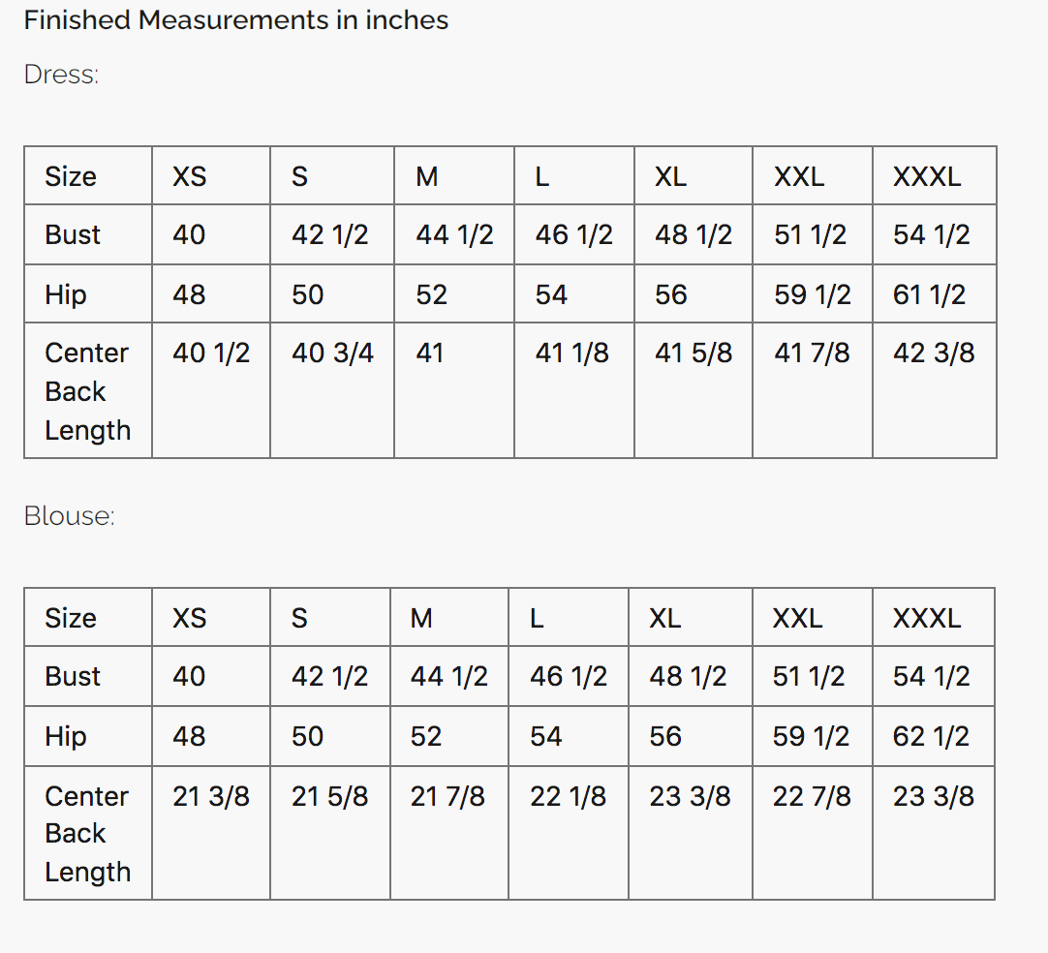
Task: Click the "Blouse:" label above second table
Action: [x=69, y=516]
